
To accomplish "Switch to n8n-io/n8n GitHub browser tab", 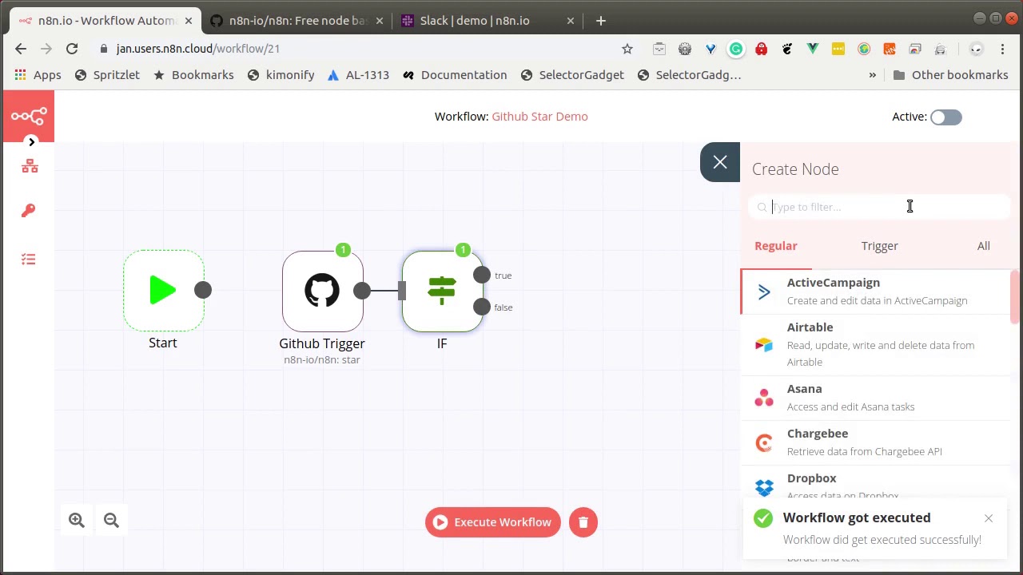I will 298,21.
